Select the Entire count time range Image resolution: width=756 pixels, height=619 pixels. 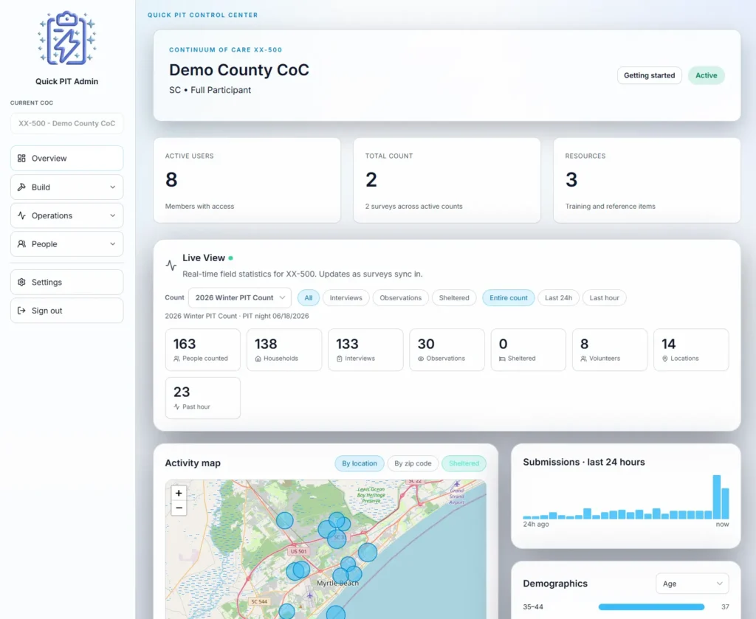[509, 298]
